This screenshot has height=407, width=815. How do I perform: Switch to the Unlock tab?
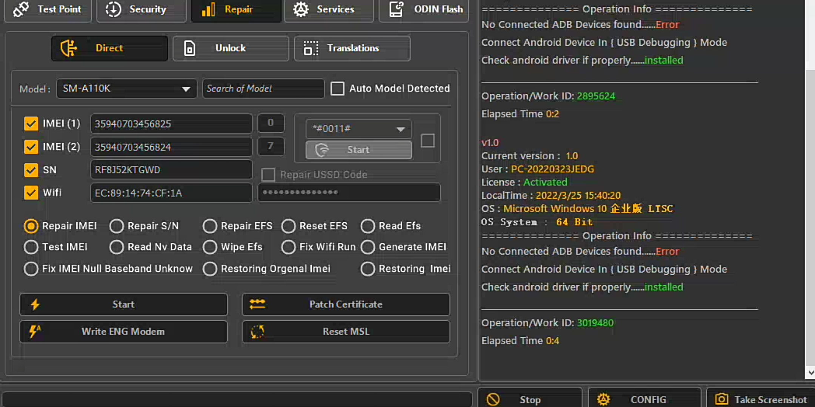coord(231,48)
